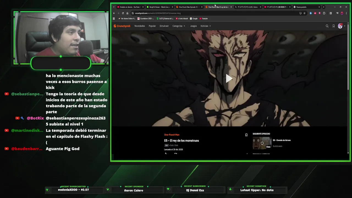
Task: Open the browser home button
Action: click(127, 13)
